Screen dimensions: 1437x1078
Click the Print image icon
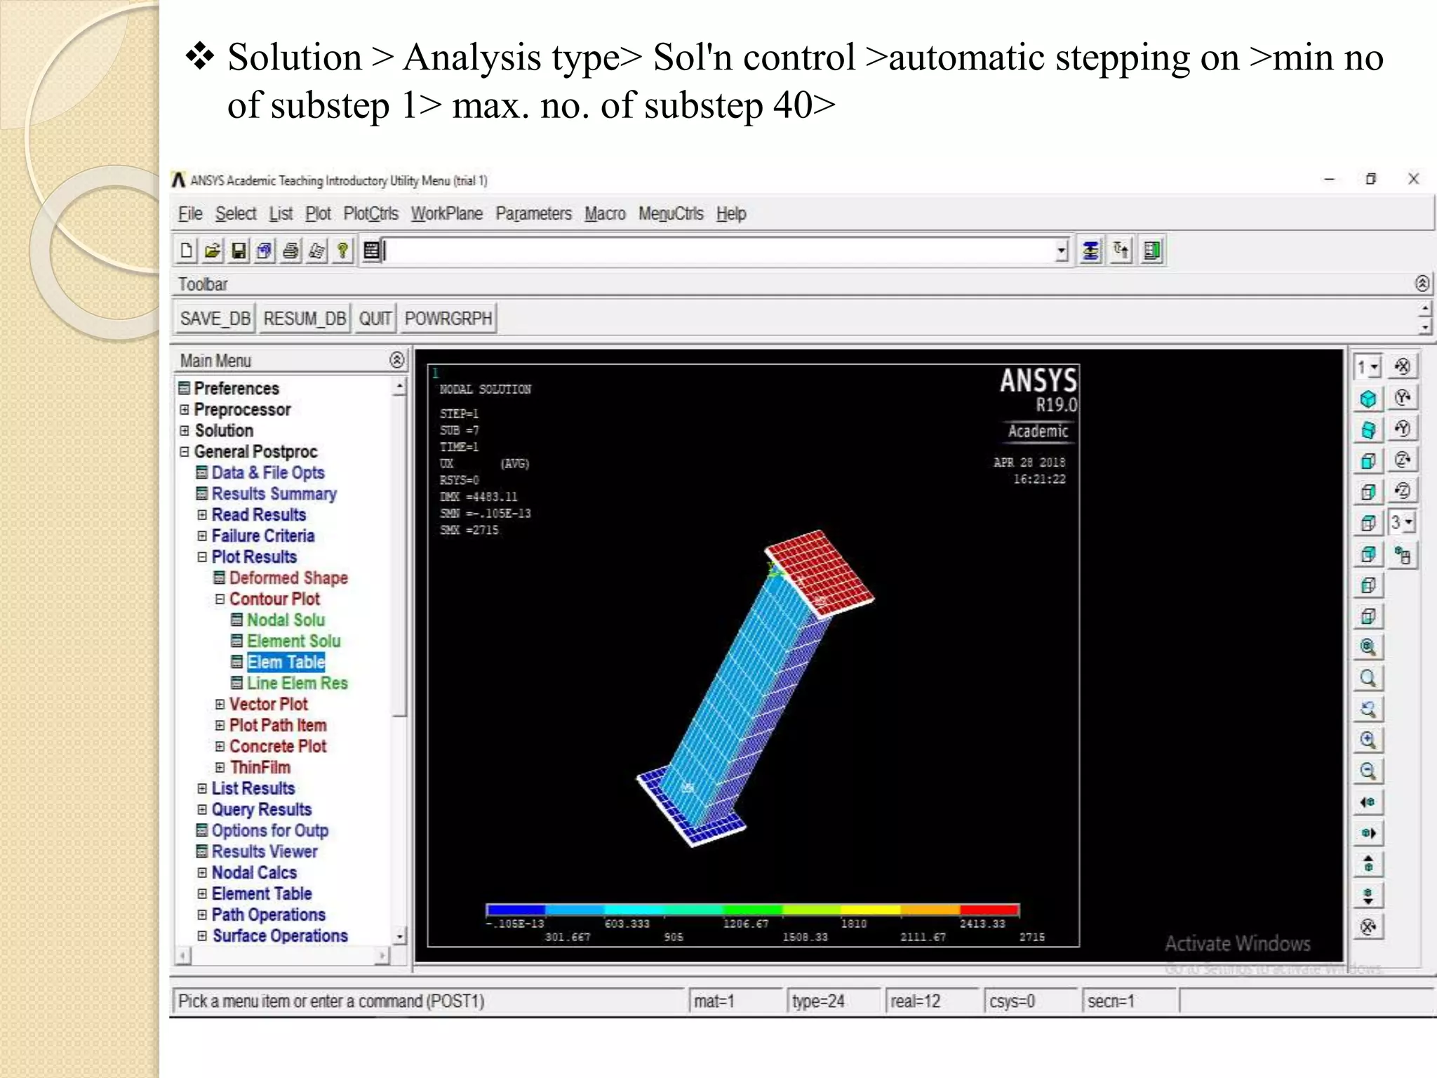coord(290,251)
